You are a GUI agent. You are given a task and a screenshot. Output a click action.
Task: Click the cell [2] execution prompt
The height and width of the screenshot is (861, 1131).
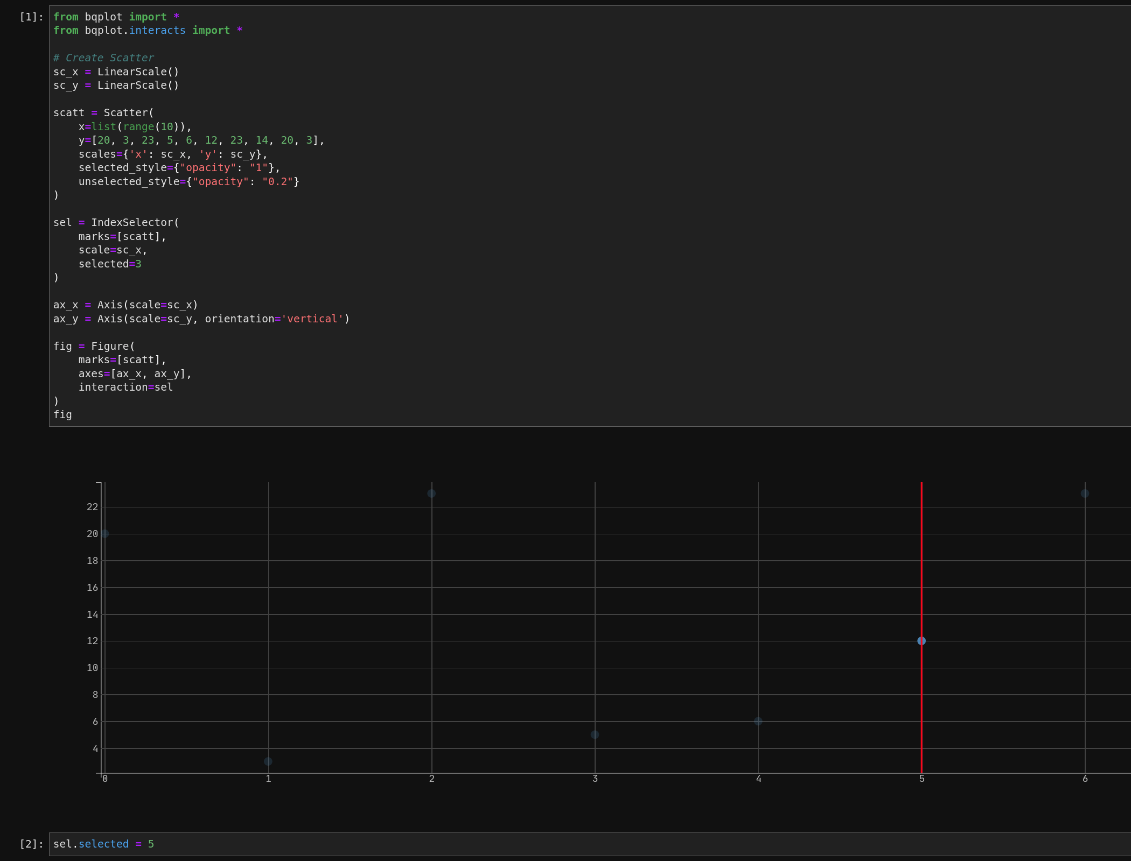point(31,844)
